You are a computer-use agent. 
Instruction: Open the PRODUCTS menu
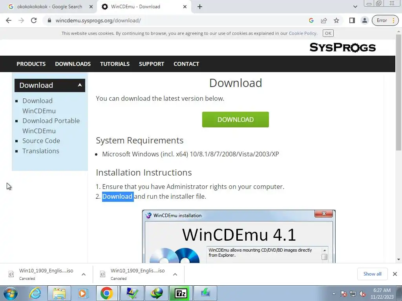pyautogui.click(x=31, y=64)
